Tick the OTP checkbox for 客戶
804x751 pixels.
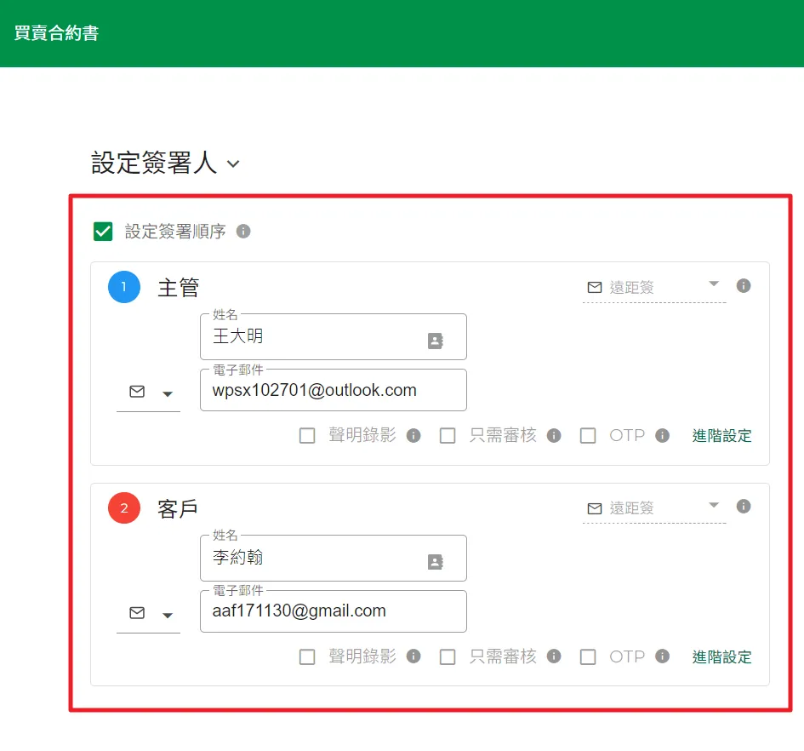pyautogui.click(x=588, y=656)
